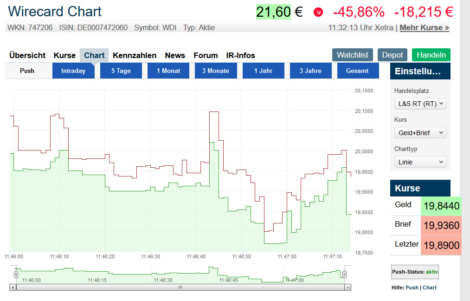Screen dimensions: 470x301
Task: Open the Charttyp dropdown Linie
Action: coord(420,162)
